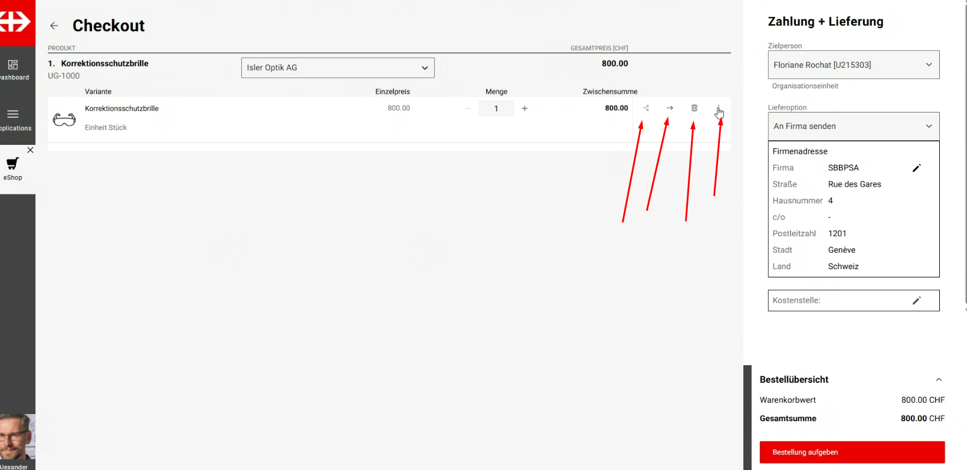Click the Korrektionsschutzbrille product heading
The image size is (967, 470).
pyautogui.click(x=104, y=64)
